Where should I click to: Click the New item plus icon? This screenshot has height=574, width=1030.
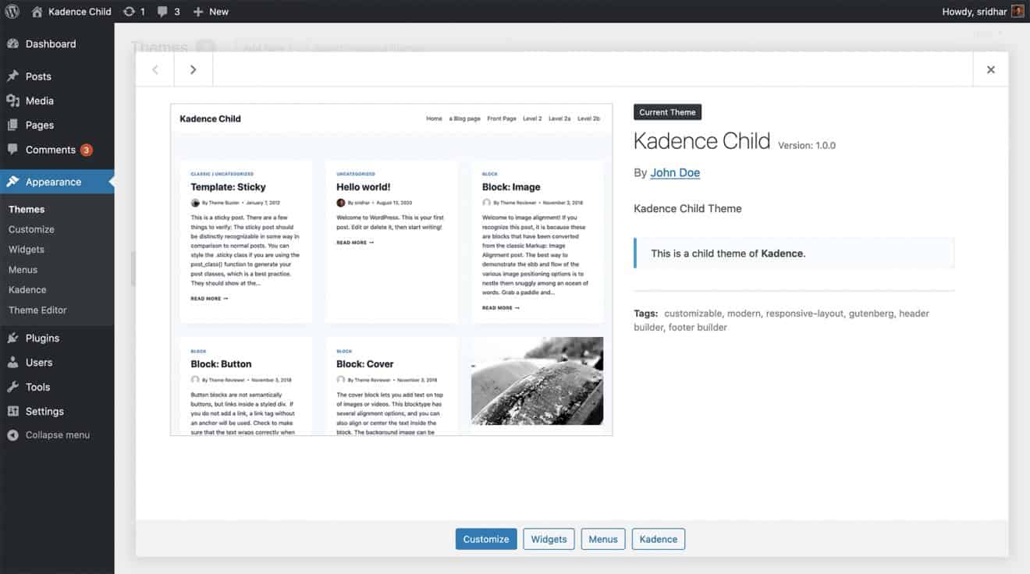point(197,11)
